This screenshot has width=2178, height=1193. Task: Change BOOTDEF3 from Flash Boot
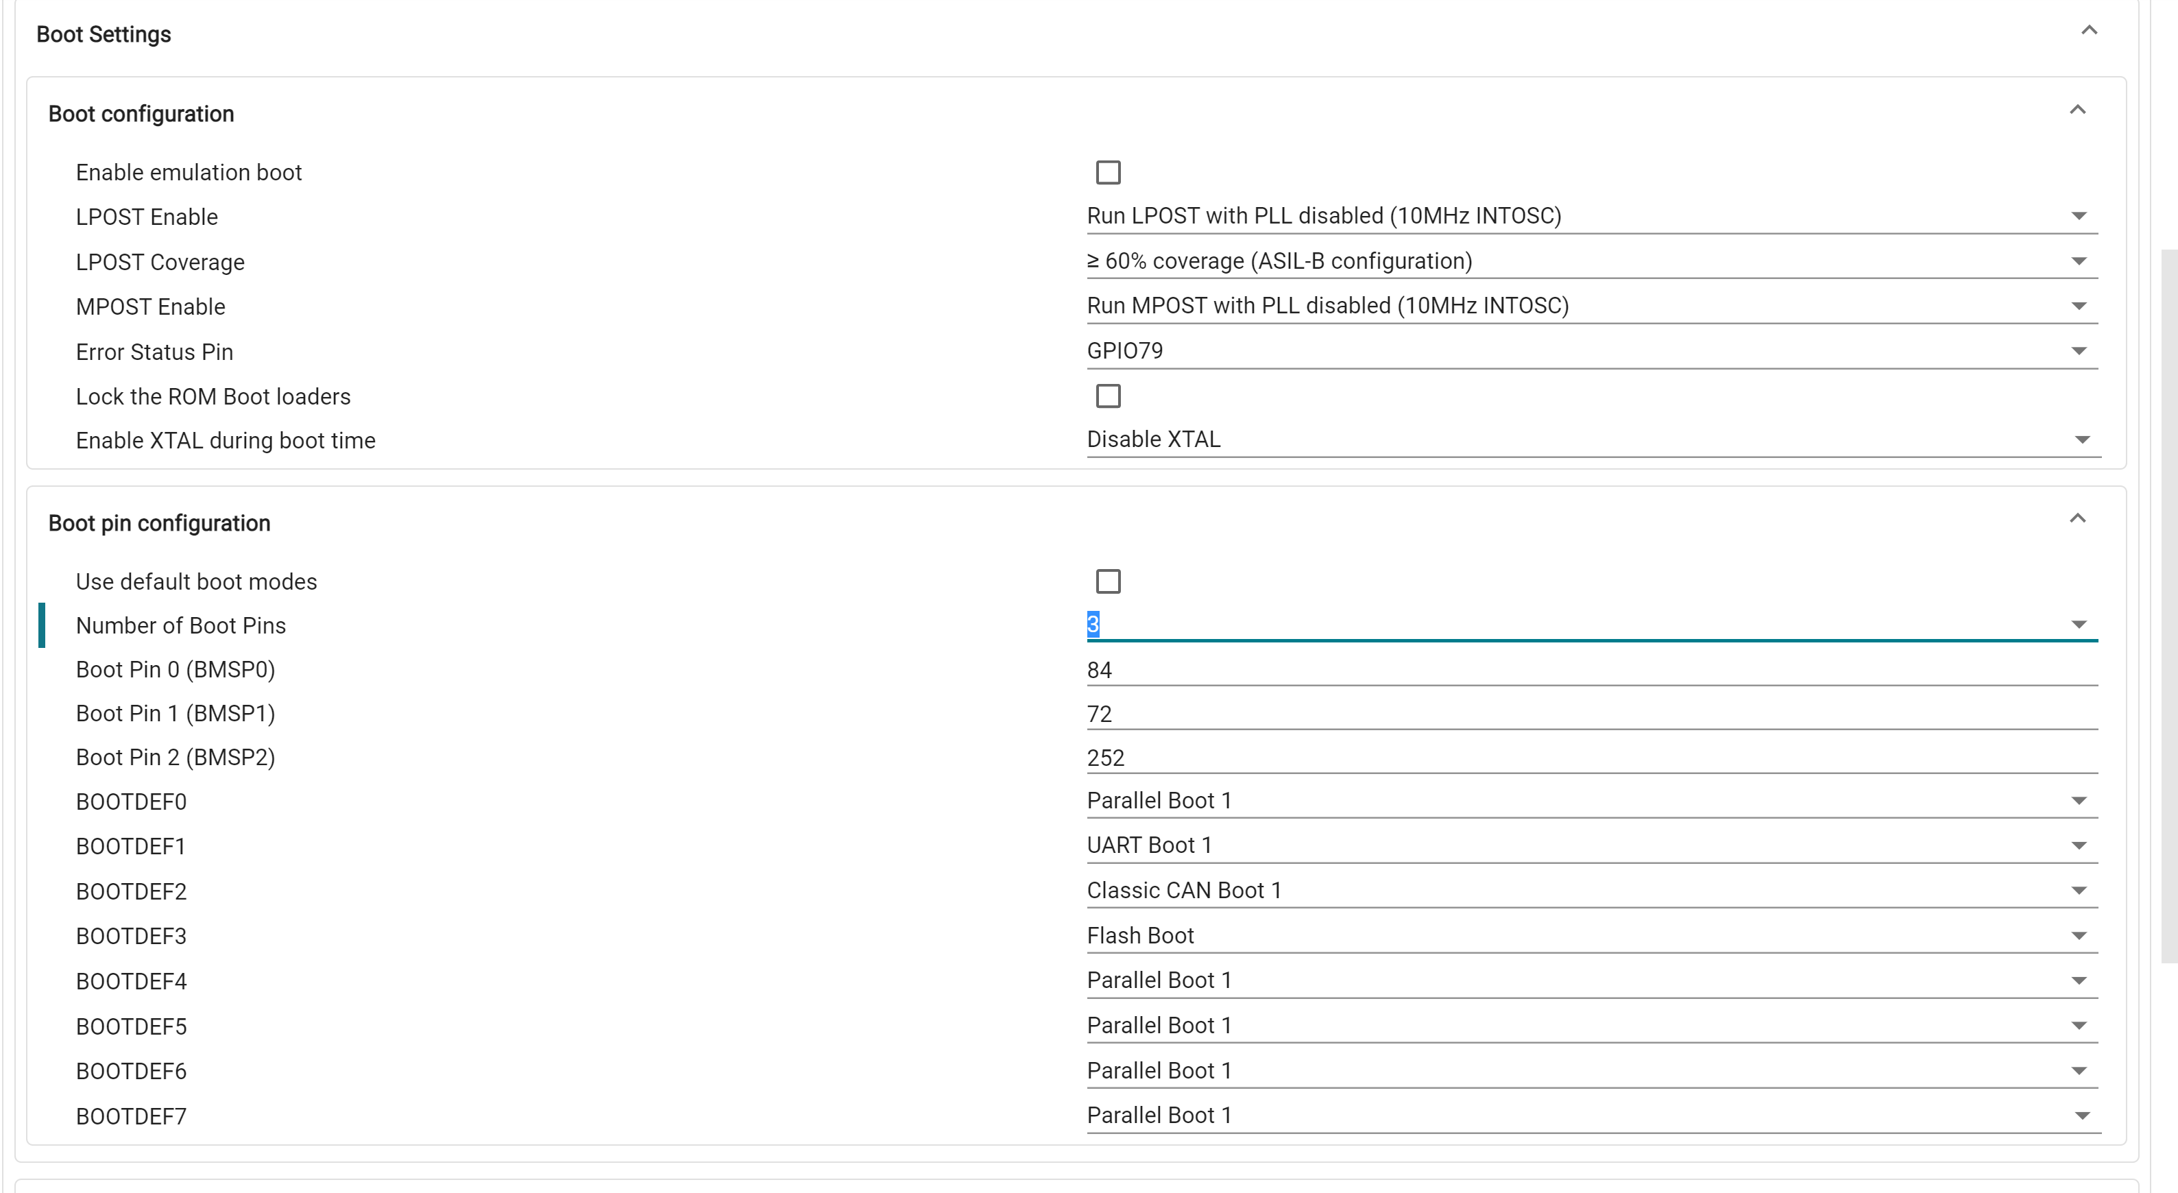2081,935
